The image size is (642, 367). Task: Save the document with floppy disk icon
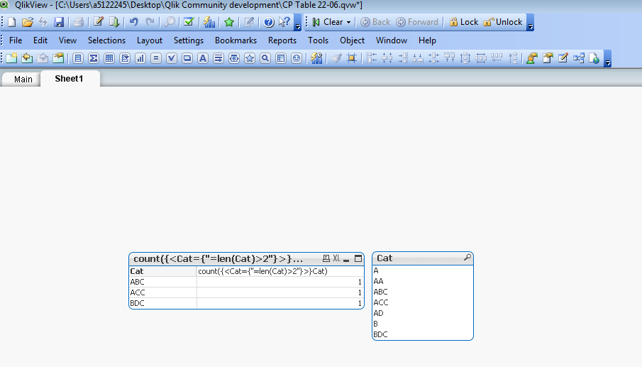point(59,22)
